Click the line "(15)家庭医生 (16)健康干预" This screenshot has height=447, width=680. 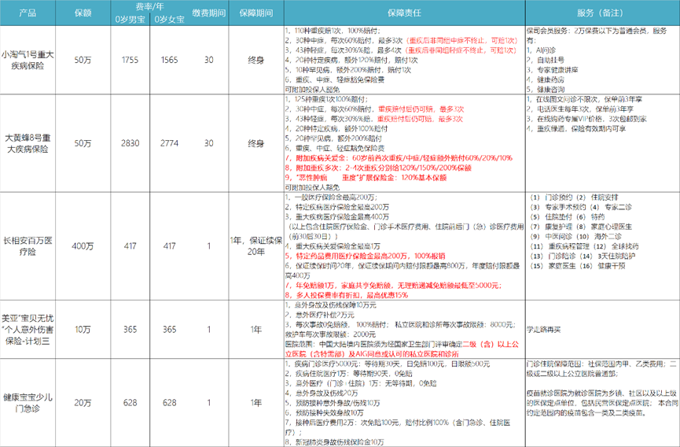[577, 266]
